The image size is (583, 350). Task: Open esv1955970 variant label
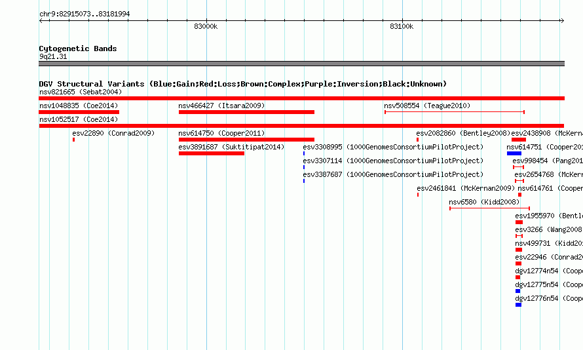(x=549, y=216)
